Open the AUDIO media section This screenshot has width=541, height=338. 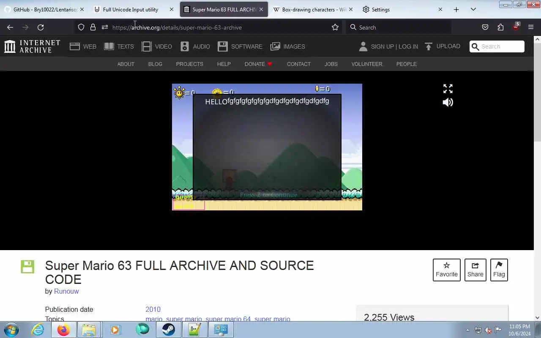195,46
